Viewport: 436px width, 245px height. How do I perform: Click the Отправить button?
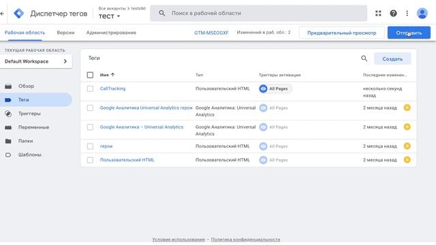(x=409, y=33)
